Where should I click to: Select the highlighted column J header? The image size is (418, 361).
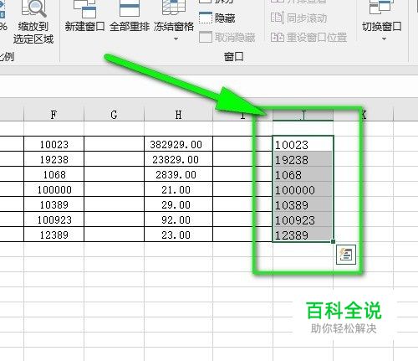click(303, 115)
